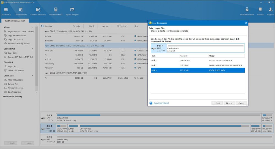Viewport: 275px width, 149px height.
Task: Run the Disk Benchmark tool
Action: point(56,11)
